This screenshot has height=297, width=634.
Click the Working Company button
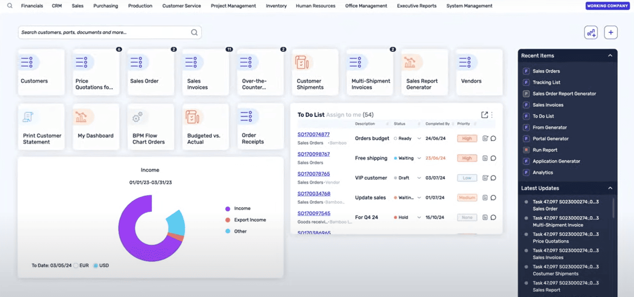[x=607, y=6]
